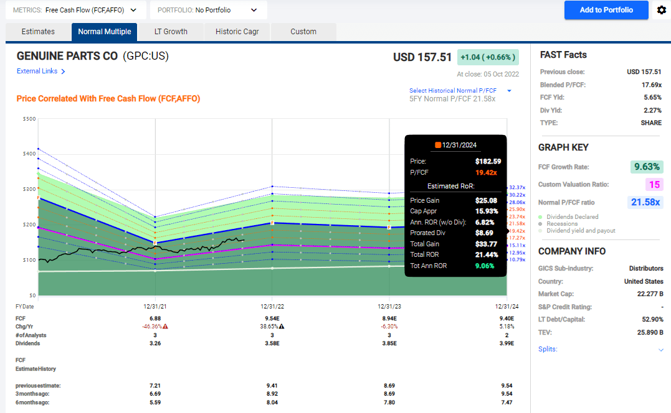
Task: Switch to Historic Cagr tab
Action: click(237, 32)
